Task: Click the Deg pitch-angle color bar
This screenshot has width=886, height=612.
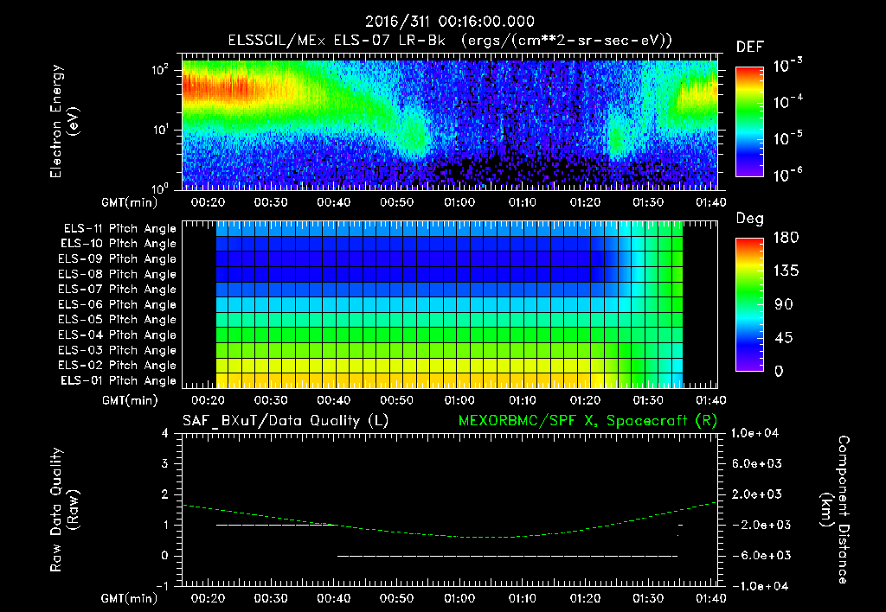Action: coord(749,305)
